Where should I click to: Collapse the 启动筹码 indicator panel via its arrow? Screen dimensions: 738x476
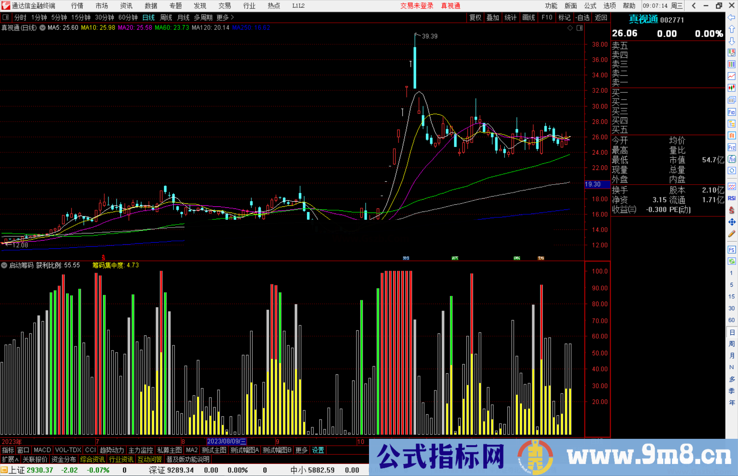(x=4, y=265)
